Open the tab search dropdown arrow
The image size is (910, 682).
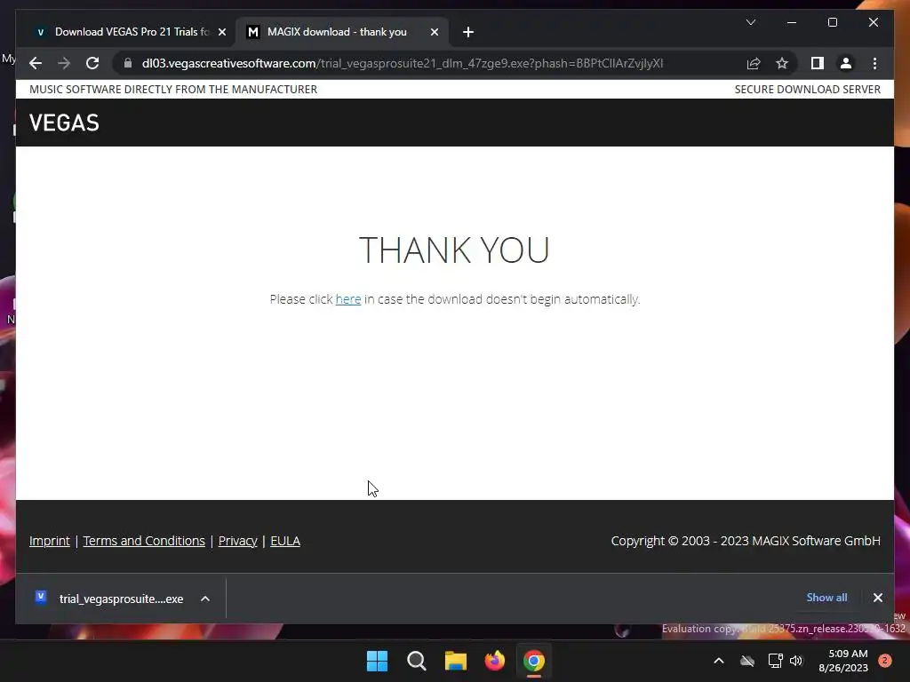click(x=750, y=22)
